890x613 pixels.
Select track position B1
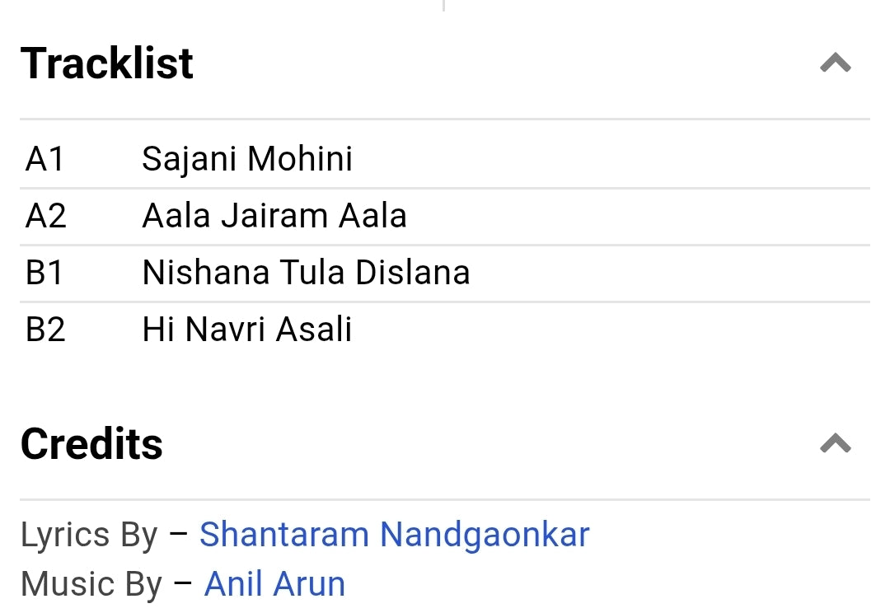pos(45,273)
